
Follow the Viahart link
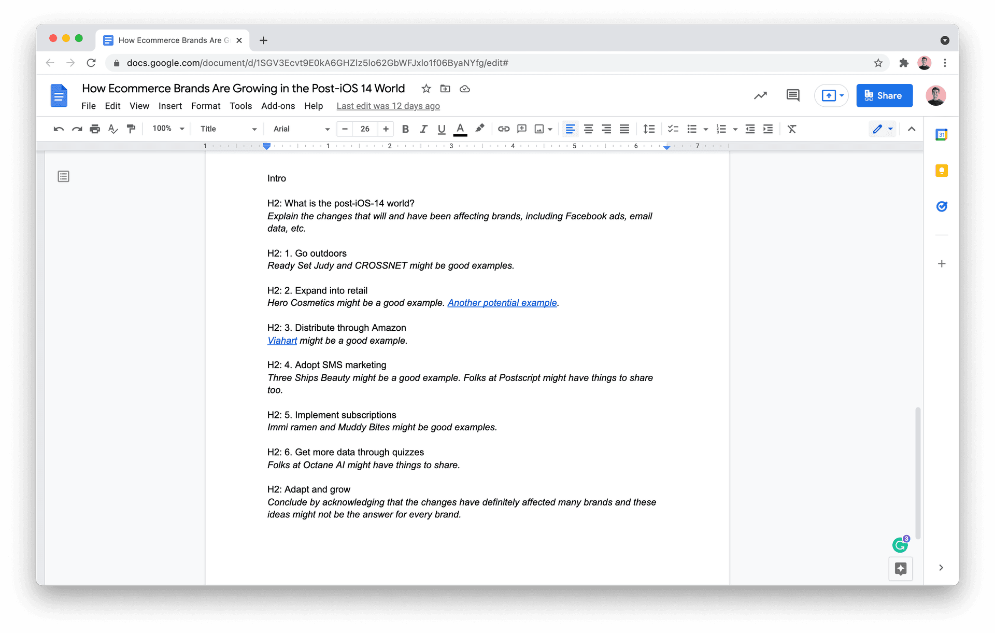pos(282,341)
